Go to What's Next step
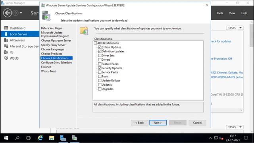This screenshot has height=143, width=254. click(48, 71)
